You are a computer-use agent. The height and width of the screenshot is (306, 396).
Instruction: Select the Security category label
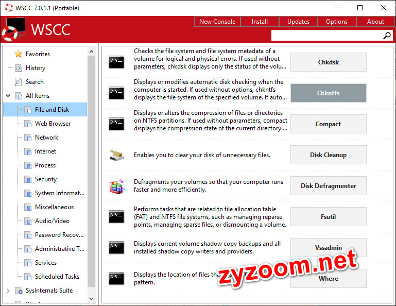pos(46,179)
